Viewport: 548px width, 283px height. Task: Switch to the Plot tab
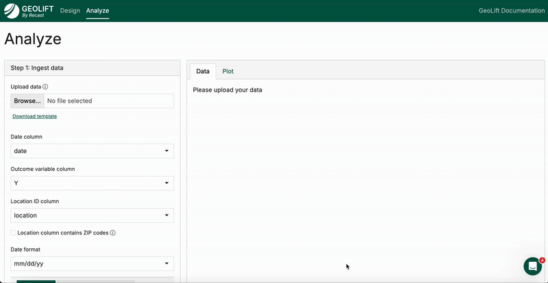(x=227, y=71)
